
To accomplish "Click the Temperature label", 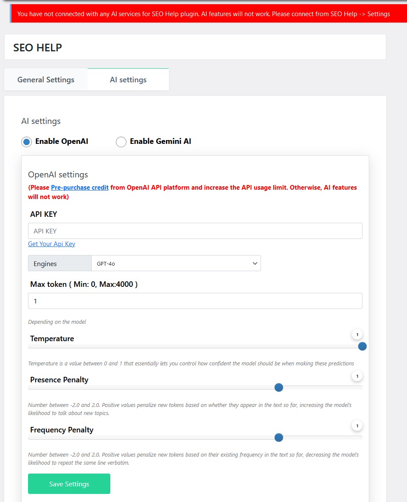I will tap(52, 339).
